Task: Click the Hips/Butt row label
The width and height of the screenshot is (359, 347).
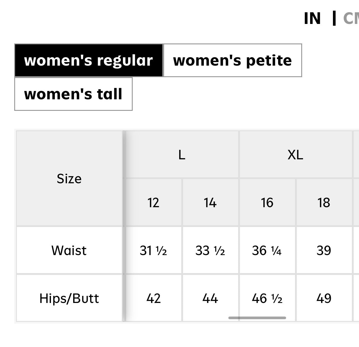Action: [69, 298]
